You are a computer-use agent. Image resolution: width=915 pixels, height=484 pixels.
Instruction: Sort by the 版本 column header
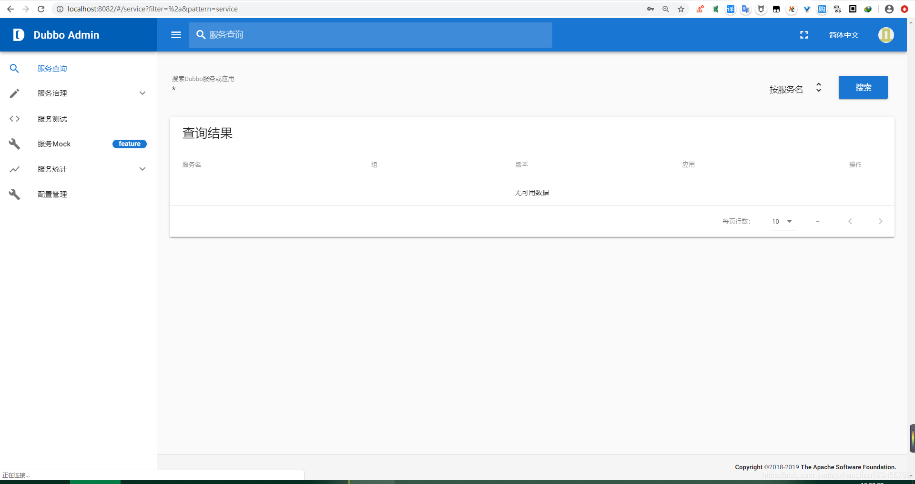(521, 165)
